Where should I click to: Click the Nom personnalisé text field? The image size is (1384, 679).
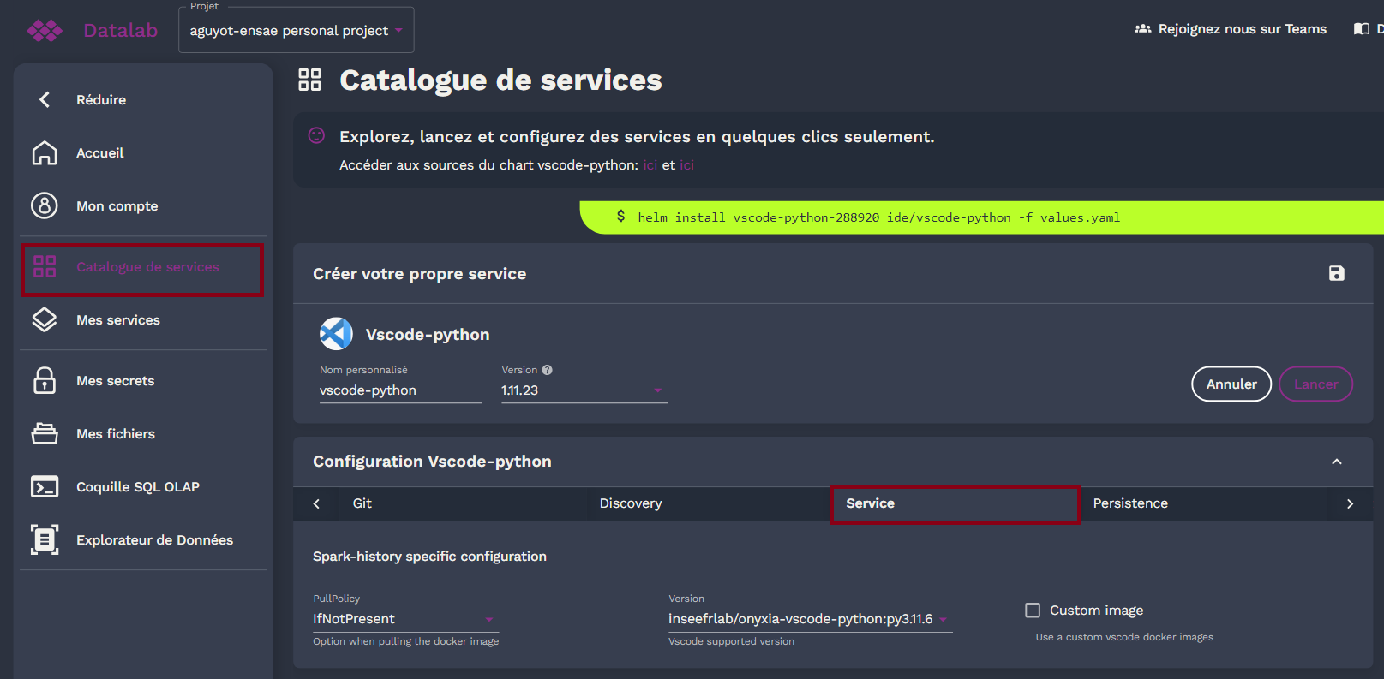399,390
